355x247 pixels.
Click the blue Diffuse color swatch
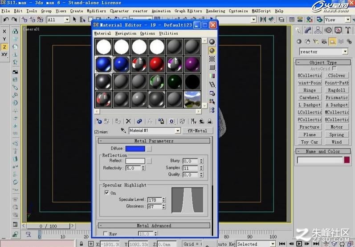tap(135, 149)
